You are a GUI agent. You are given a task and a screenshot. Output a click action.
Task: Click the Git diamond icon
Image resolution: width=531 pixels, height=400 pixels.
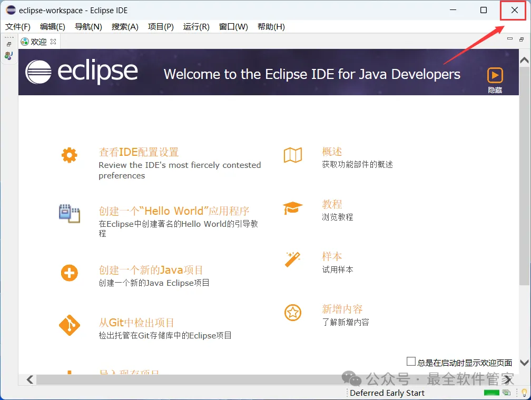(x=70, y=325)
